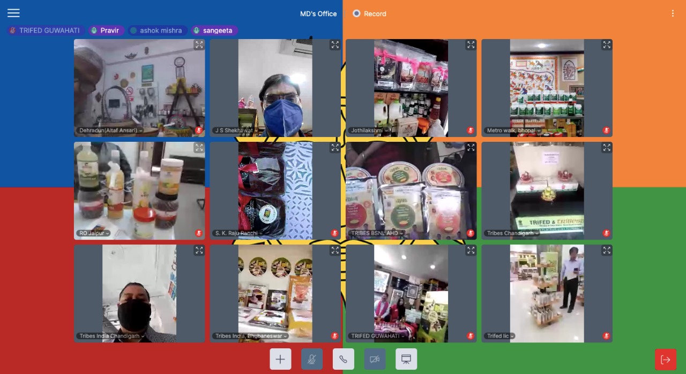Select TRIFED GUWAHATI participant chip at top

[x=45, y=30]
